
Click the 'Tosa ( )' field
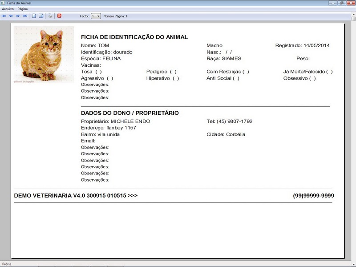[x=91, y=72]
